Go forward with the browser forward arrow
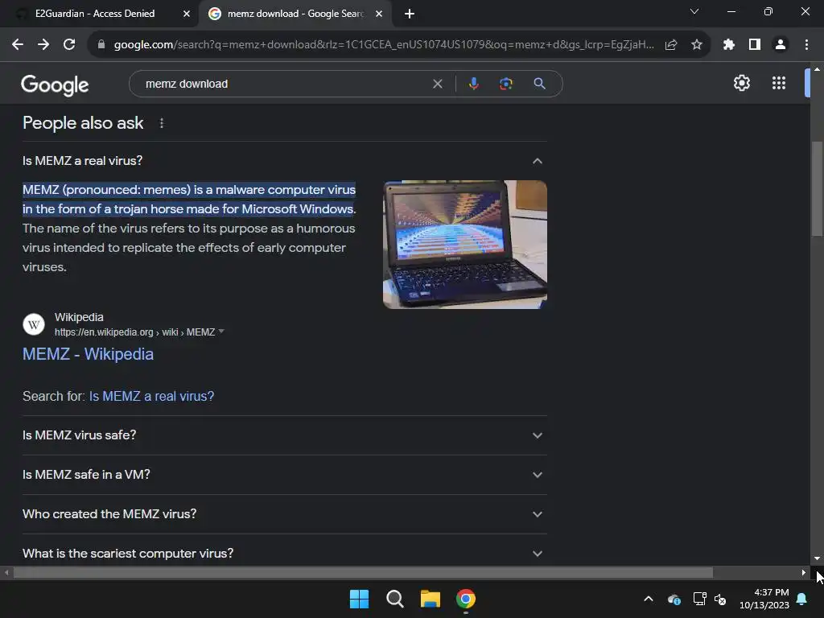Screen dimensions: 824x618 click(43, 45)
